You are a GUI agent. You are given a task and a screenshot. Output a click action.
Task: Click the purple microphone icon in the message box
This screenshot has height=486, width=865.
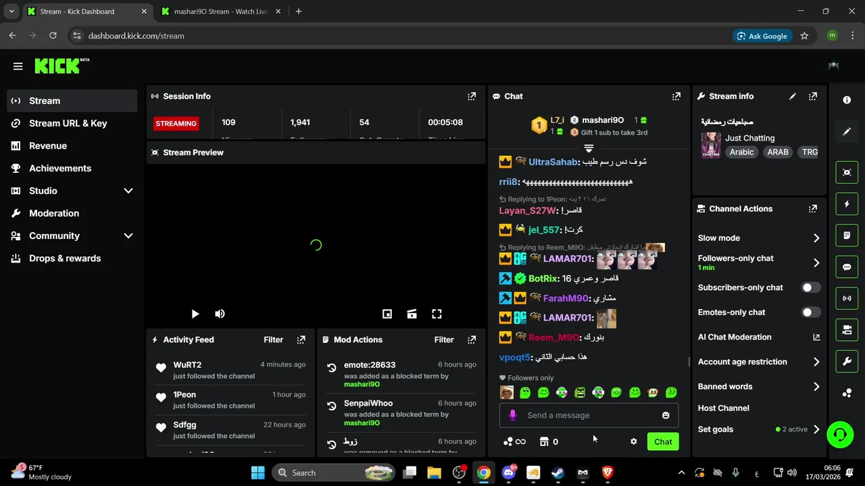pos(512,415)
